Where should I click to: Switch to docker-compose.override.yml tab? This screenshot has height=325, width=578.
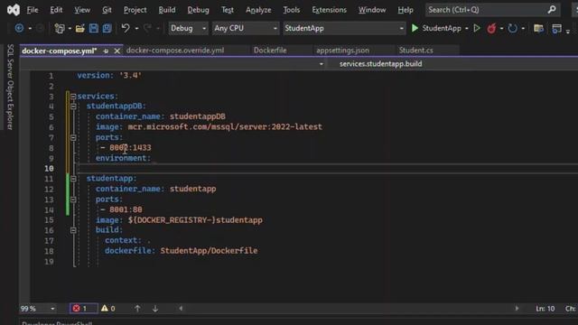(x=175, y=51)
